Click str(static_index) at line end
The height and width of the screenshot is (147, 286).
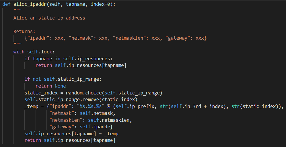pyautogui.click(x=256, y=107)
